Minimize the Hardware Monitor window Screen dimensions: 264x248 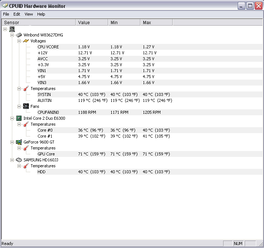pos(241,6)
